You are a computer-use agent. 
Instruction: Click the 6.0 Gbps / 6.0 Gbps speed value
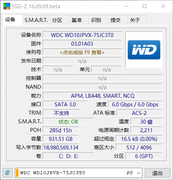[135, 104]
